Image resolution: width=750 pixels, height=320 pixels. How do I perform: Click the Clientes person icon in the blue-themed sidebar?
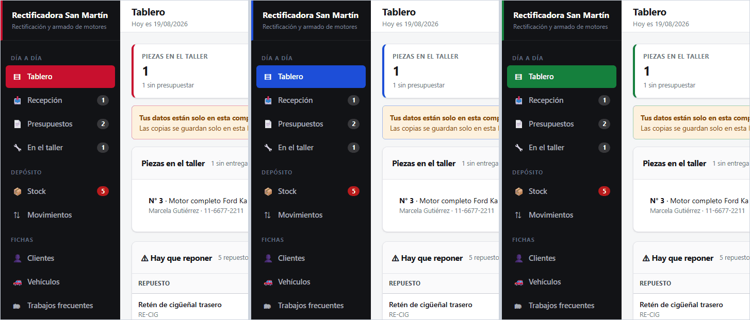pos(268,258)
